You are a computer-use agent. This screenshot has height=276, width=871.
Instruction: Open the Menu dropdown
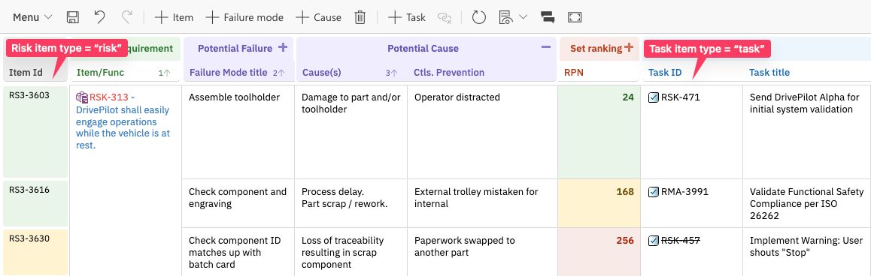(x=32, y=17)
